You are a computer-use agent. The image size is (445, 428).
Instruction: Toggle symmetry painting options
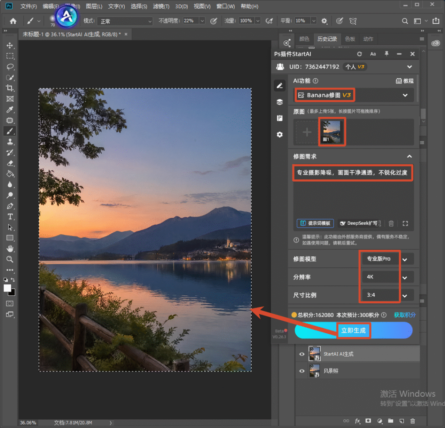353,21
